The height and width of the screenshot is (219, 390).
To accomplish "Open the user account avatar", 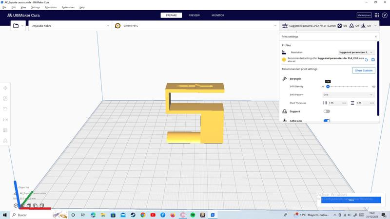I will click(385, 15).
